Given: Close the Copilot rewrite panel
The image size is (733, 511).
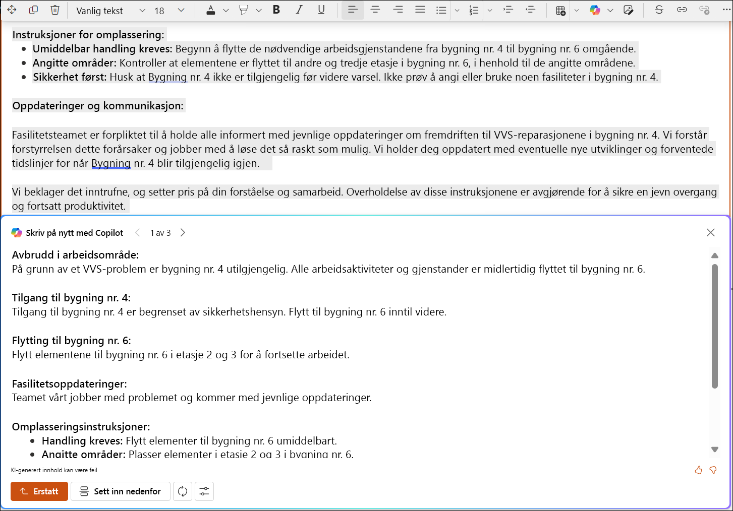Looking at the screenshot, I should point(710,232).
